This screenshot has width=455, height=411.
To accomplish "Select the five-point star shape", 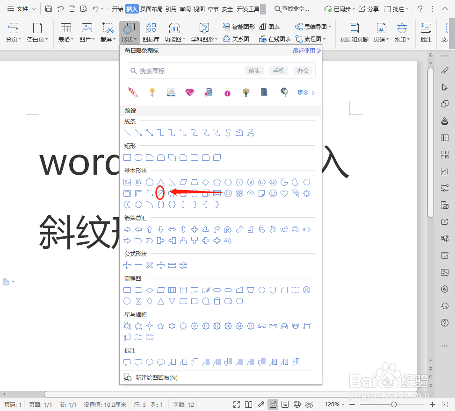I will 161,326.
